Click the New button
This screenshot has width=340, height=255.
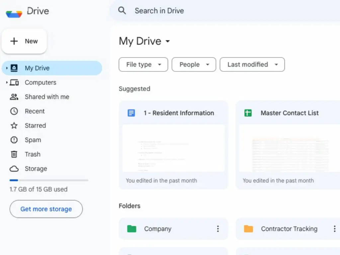(24, 41)
